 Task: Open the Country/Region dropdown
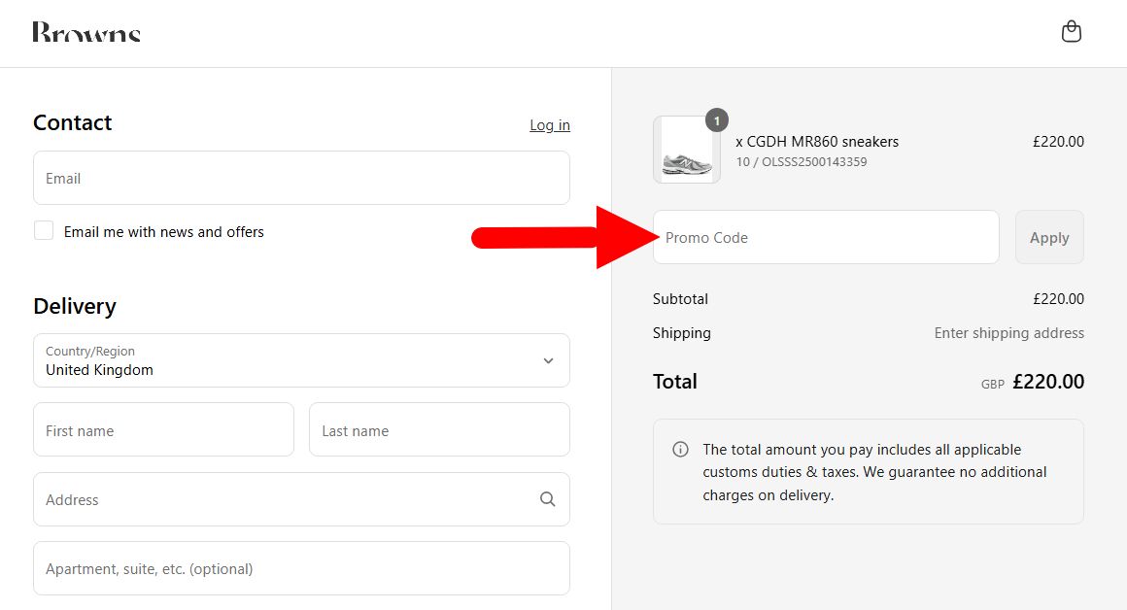[x=301, y=360]
